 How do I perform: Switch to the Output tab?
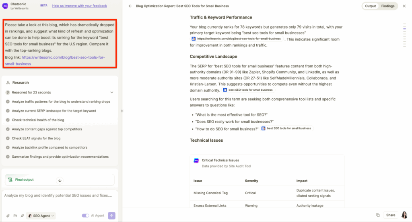click(x=370, y=6)
